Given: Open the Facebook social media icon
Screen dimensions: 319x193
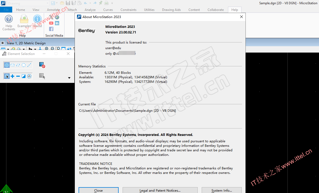Looking at the screenshot, I should 51,29.
